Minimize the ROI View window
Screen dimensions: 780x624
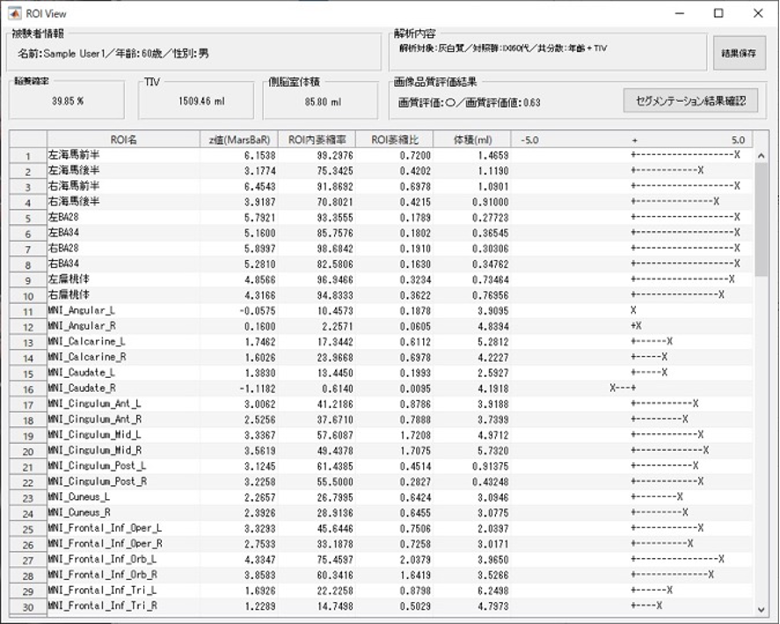coord(679,13)
